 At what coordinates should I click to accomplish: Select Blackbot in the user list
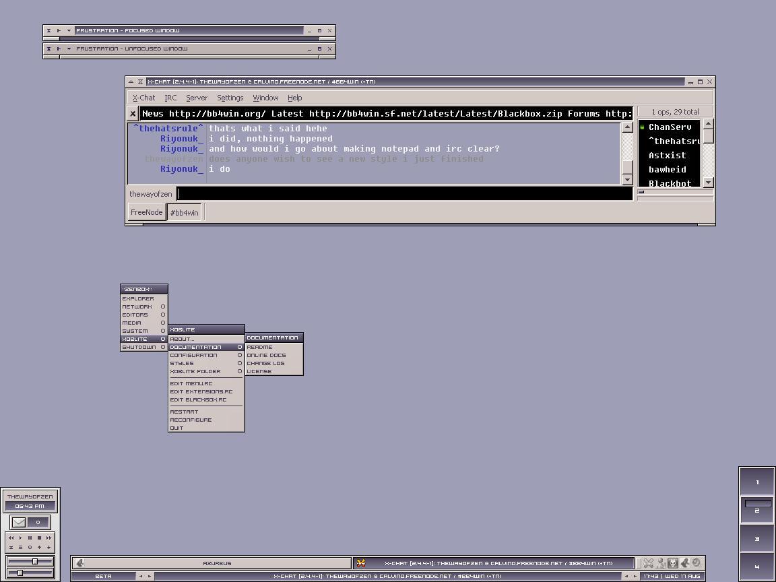click(670, 183)
